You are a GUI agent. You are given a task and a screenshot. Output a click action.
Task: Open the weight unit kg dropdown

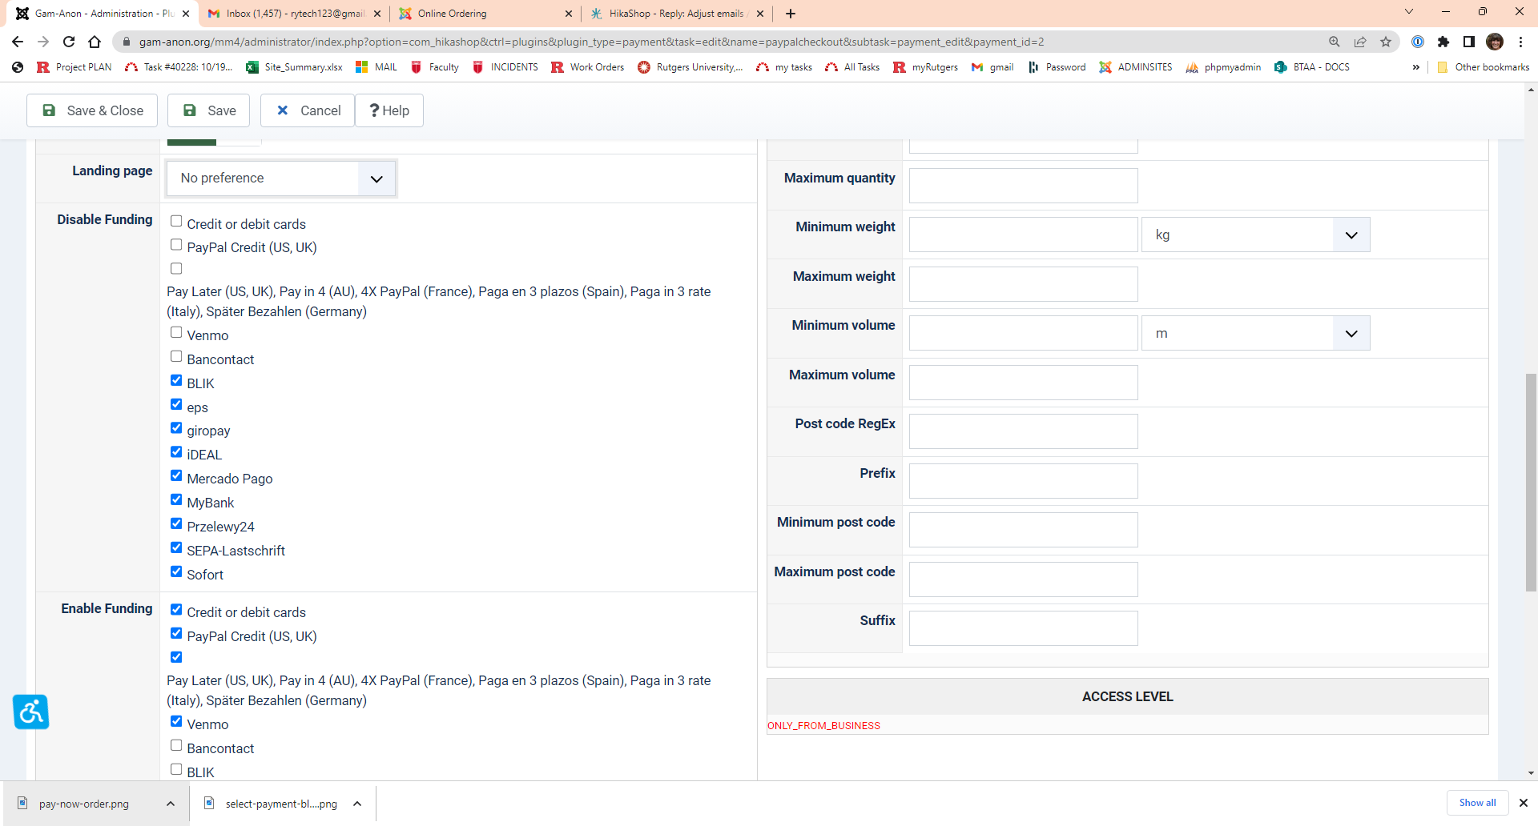(x=1256, y=235)
